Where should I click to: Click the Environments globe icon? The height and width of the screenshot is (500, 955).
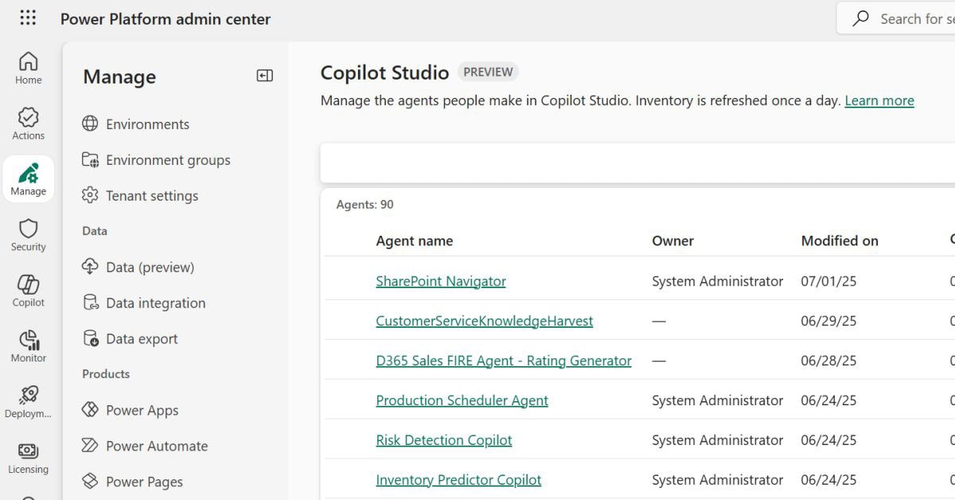[90, 124]
